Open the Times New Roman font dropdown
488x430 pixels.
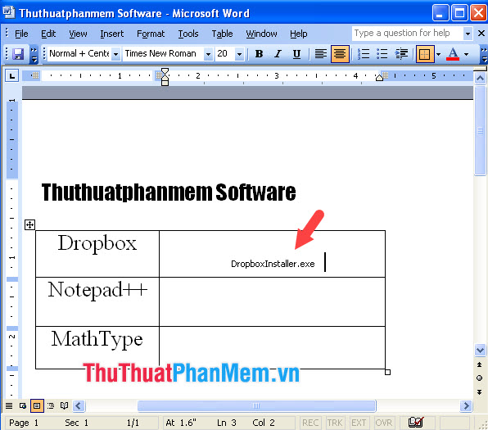coord(208,55)
